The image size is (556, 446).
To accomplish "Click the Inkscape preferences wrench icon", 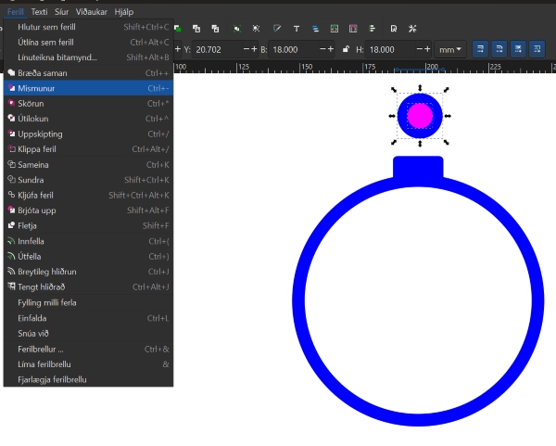I will 413,28.
